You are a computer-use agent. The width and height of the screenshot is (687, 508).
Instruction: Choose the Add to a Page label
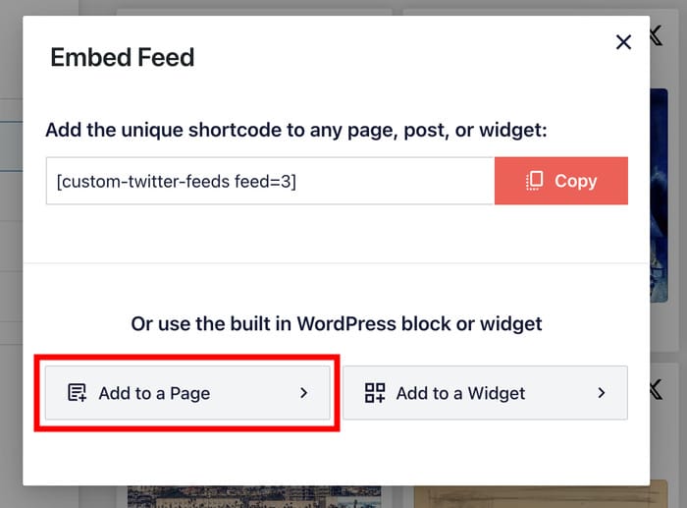pos(154,393)
